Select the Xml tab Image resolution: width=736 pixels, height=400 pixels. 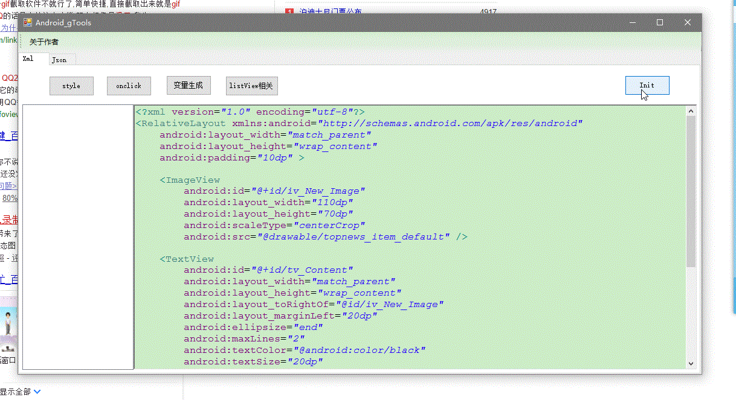tap(28, 59)
